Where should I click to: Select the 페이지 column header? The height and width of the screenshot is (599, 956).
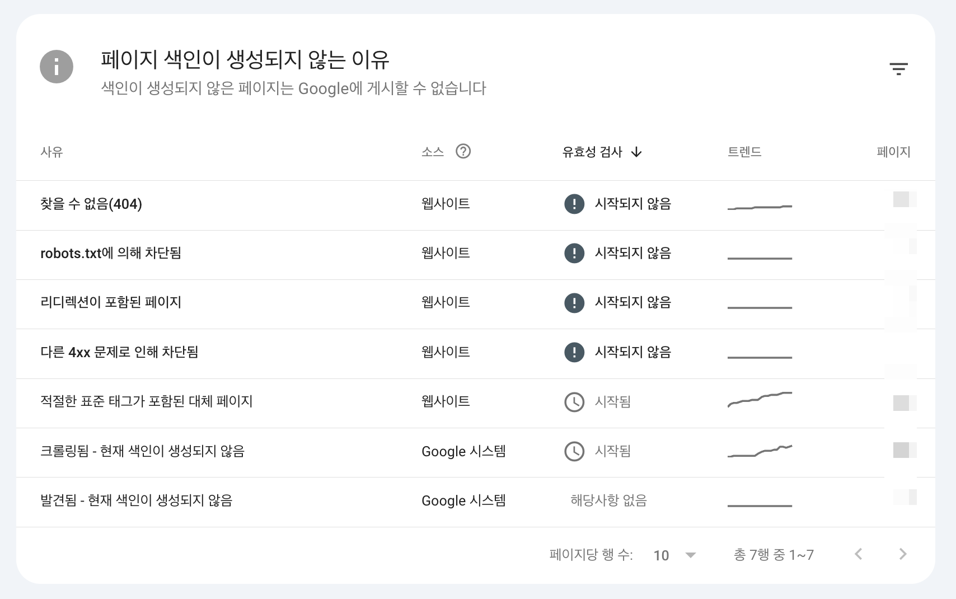(893, 151)
